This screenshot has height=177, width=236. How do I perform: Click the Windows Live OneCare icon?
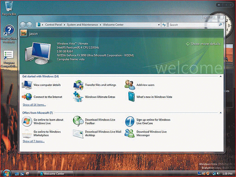click(x=129, y=121)
